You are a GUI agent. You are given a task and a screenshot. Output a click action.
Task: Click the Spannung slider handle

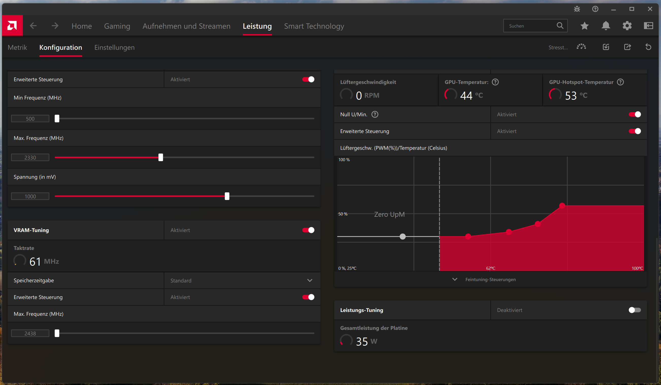(227, 196)
